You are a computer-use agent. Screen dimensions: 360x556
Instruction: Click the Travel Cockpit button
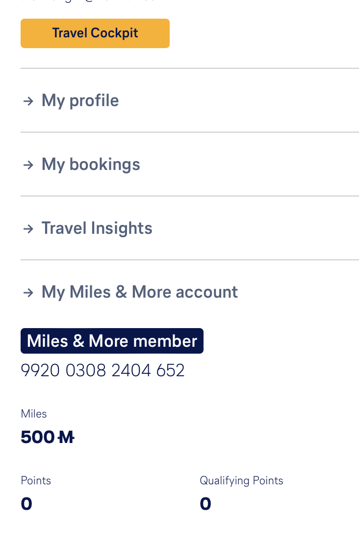pos(95,33)
